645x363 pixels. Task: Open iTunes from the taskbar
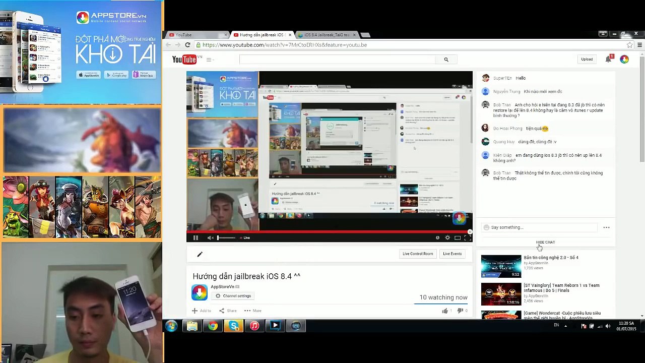click(x=254, y=326)
